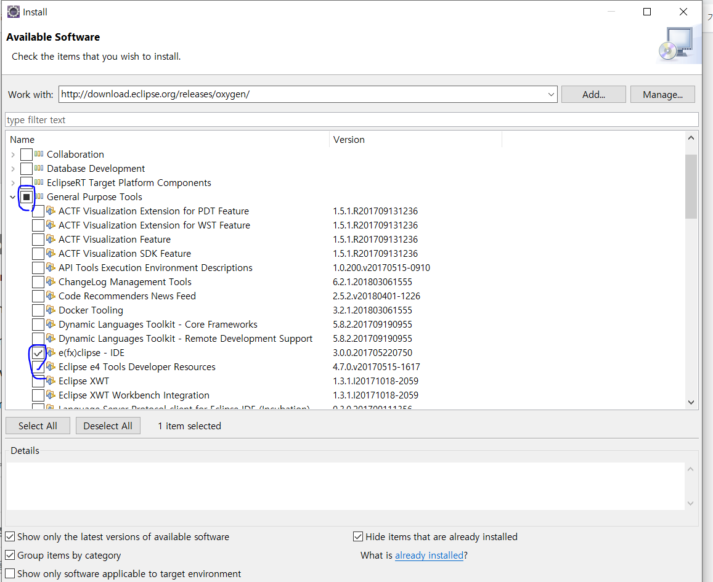
Task: Click the Eclipse XWT Workbench Integration icon
Action: tap(51, 395)
